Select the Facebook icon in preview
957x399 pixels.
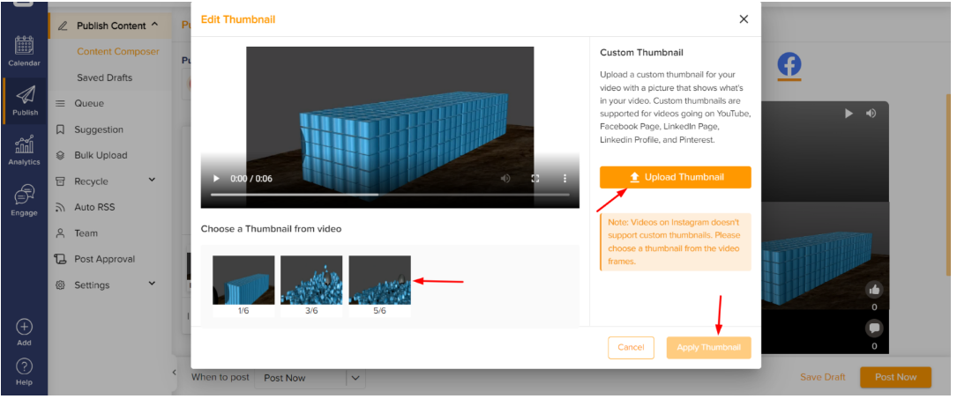[x=789, y=64]
